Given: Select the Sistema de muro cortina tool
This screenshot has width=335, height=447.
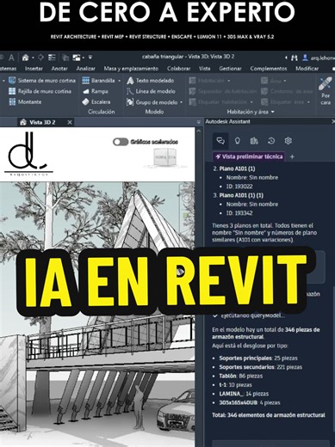Looking at the screenshot, I should (42, 81).
